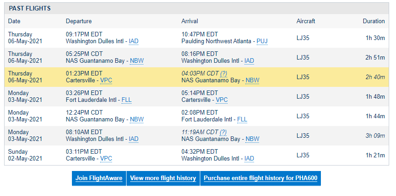Open VPC arrival link for 05:14PM flight

point(222,100)
